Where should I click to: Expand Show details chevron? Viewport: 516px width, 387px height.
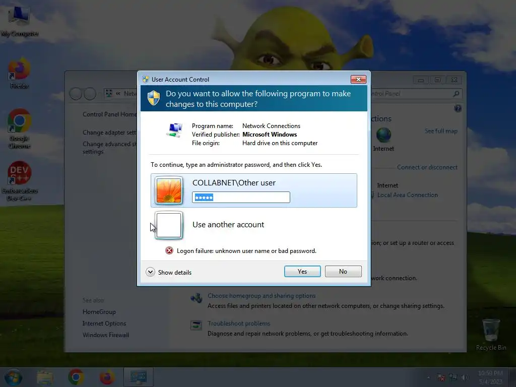point(150,272)
